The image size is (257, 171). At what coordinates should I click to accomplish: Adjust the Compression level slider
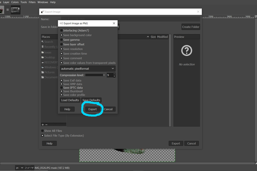(x=95, y=75)
